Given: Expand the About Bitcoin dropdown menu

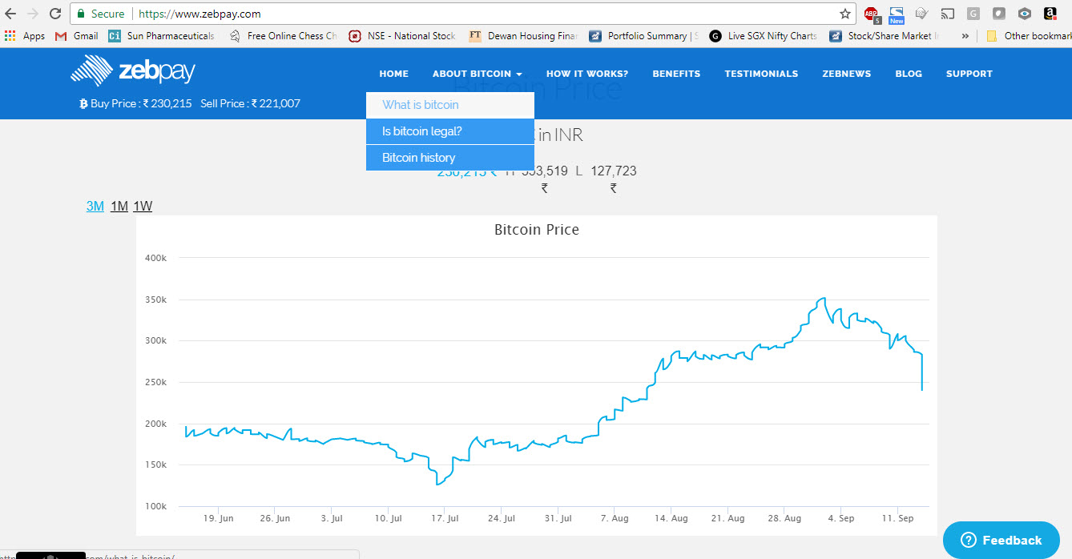Looking at the screenshot, I should (477, 74).
